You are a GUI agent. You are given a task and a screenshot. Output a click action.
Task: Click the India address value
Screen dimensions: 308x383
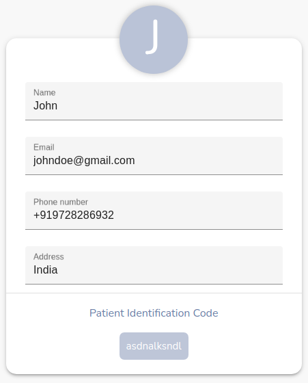pyautogui.click(x=45, y=270)
